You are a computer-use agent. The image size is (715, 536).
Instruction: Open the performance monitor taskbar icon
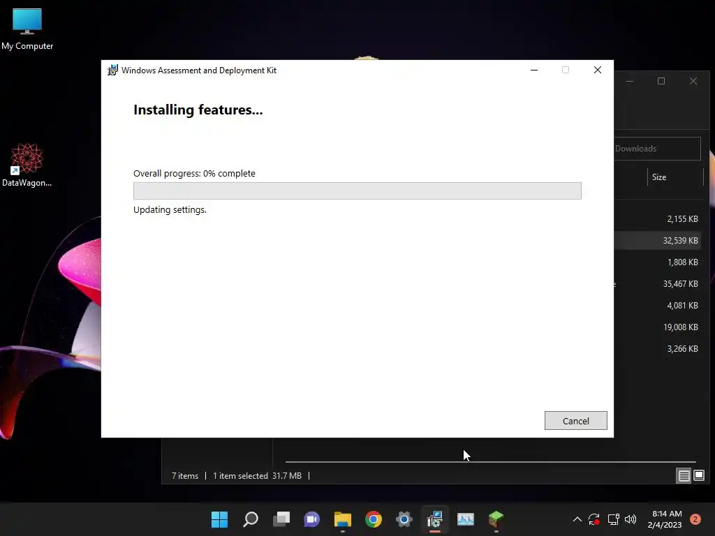pos(466,519)
